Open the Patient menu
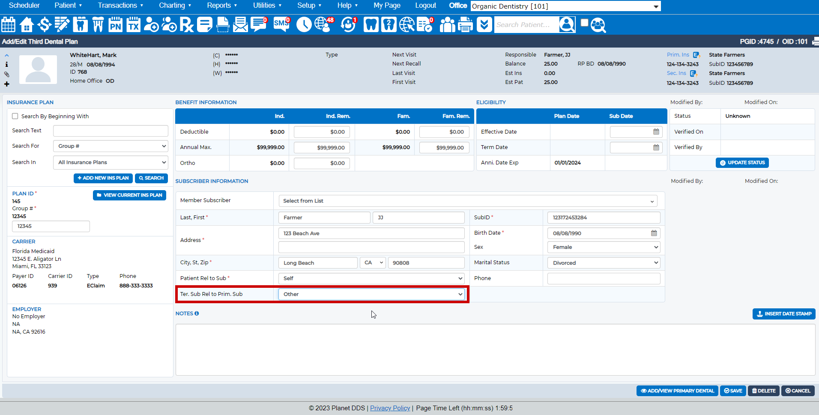 click(x=68, y=6)
